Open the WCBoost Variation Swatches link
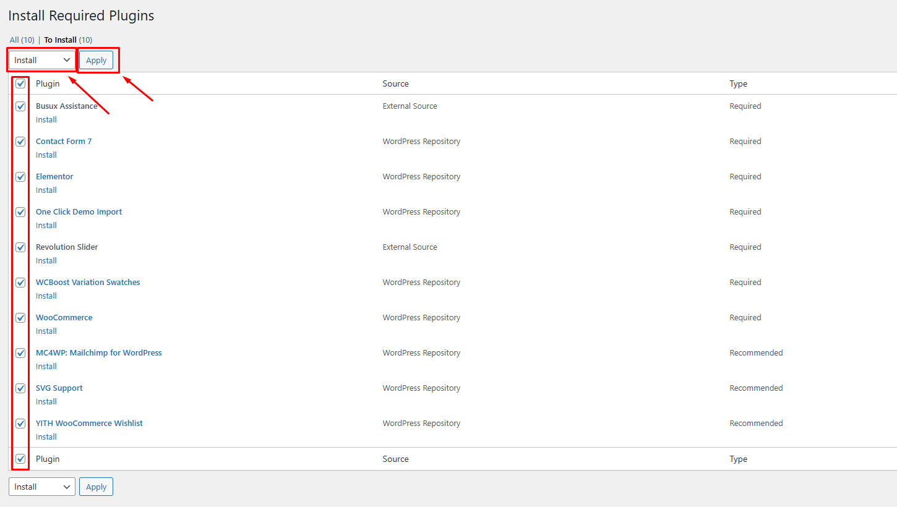The height and width of the screenshot is (507, 897). (x=88, y=283)
